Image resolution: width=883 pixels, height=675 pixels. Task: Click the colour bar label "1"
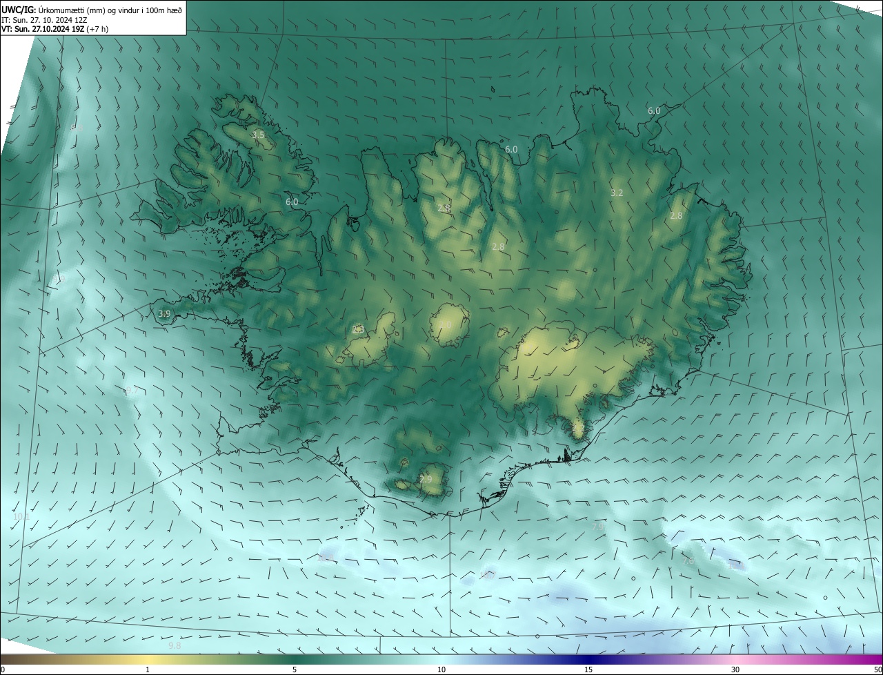pyautogui.click(x=148, y=669)
